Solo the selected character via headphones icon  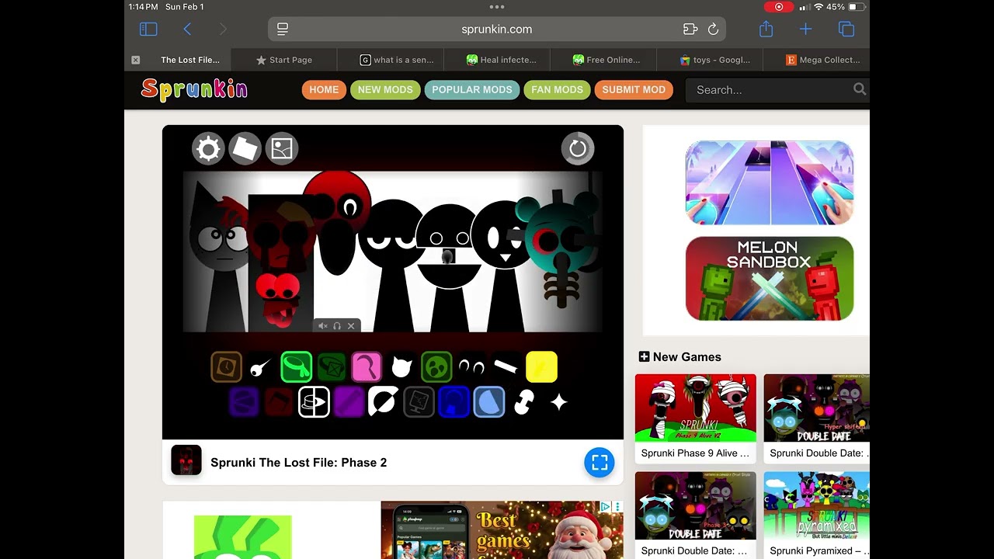click(x=337, y=326)
